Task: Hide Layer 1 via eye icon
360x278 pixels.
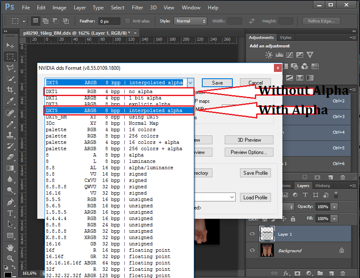Action: (x=252, y=234)
